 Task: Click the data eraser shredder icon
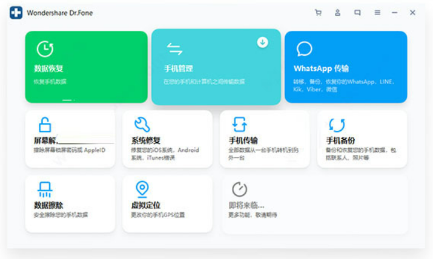click(x=45, y=189)
